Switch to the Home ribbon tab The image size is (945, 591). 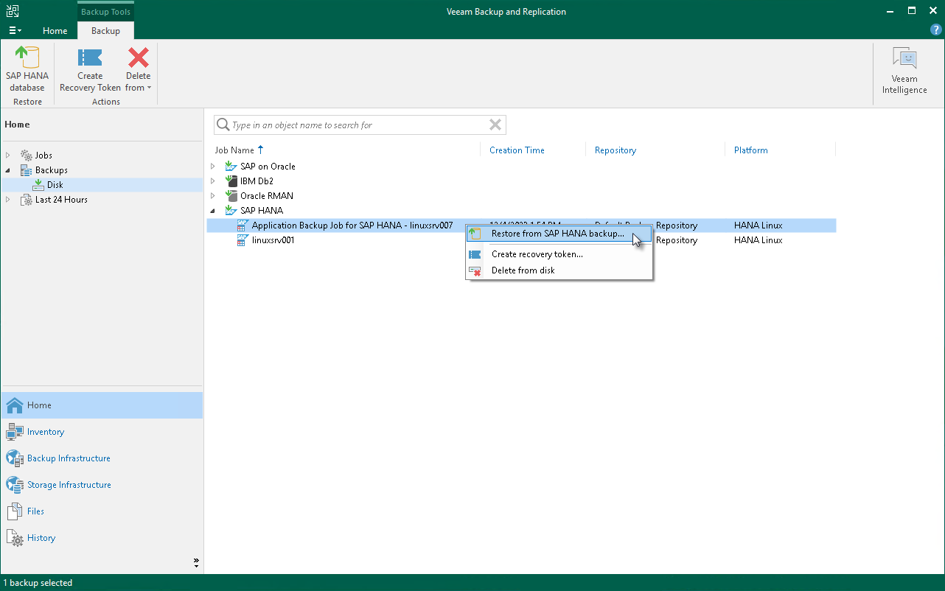tap(55, 31)
